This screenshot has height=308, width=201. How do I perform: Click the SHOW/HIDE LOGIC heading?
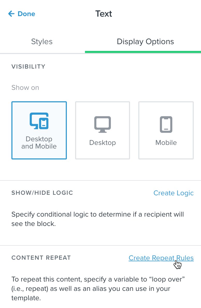coord(42,193)
